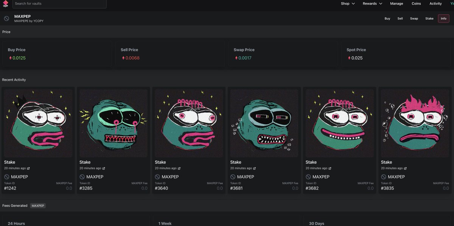This screenshot has width=454, height=226.
Task: Select the Sell tab
Action: [400, 19]
